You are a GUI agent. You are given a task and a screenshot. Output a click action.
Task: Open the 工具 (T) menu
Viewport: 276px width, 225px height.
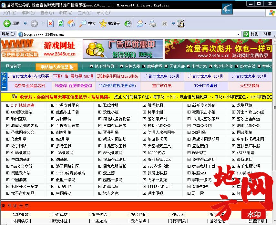[85, 13]
